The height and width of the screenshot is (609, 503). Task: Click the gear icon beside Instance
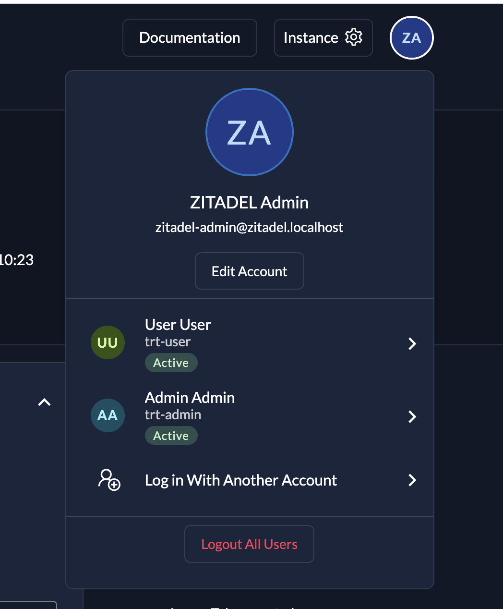[x=354, y=37]
